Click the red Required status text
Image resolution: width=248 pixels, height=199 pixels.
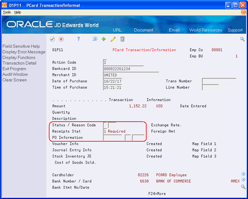coord(117,131)
